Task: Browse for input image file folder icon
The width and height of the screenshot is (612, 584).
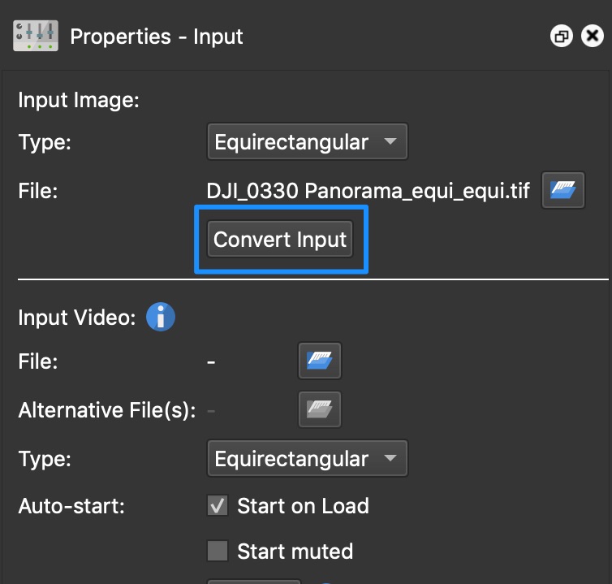Action: (562, 190)
